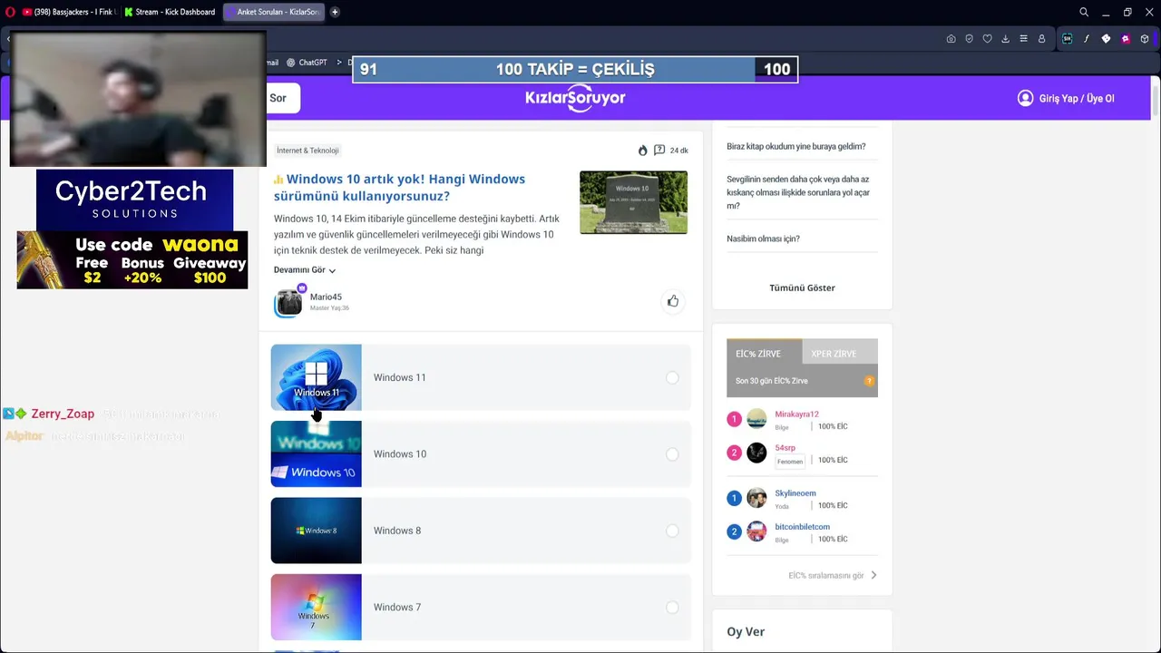Open the Windows 10 artık yok question title

point(400,188)
